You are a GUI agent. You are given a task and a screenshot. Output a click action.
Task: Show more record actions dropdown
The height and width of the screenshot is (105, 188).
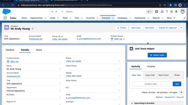181,28
